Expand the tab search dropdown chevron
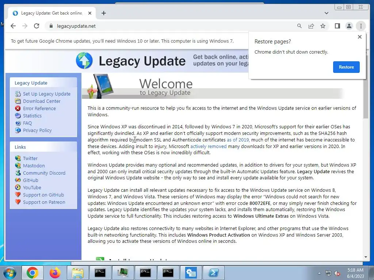This screenshot has width=374, height=280. tap(327, 13)
